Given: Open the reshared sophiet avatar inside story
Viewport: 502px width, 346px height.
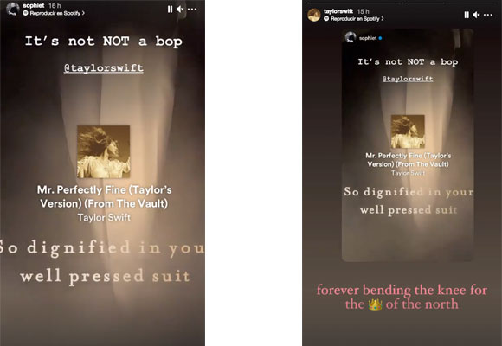Looking at the screenshot, I should click(x=351, y=37).
